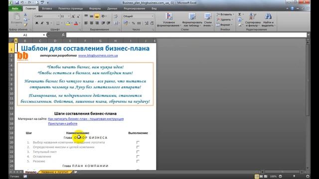Image resolution: width=319 pixels, height=179 pixels.
Task: Tick checkbox for 'Резюме' step
Action: point(138,161)
